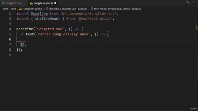The width and height of the screenshot is (198, 111).
Task: Click the Vue icon on SongItem.vue tab
Action: point(3,3)
